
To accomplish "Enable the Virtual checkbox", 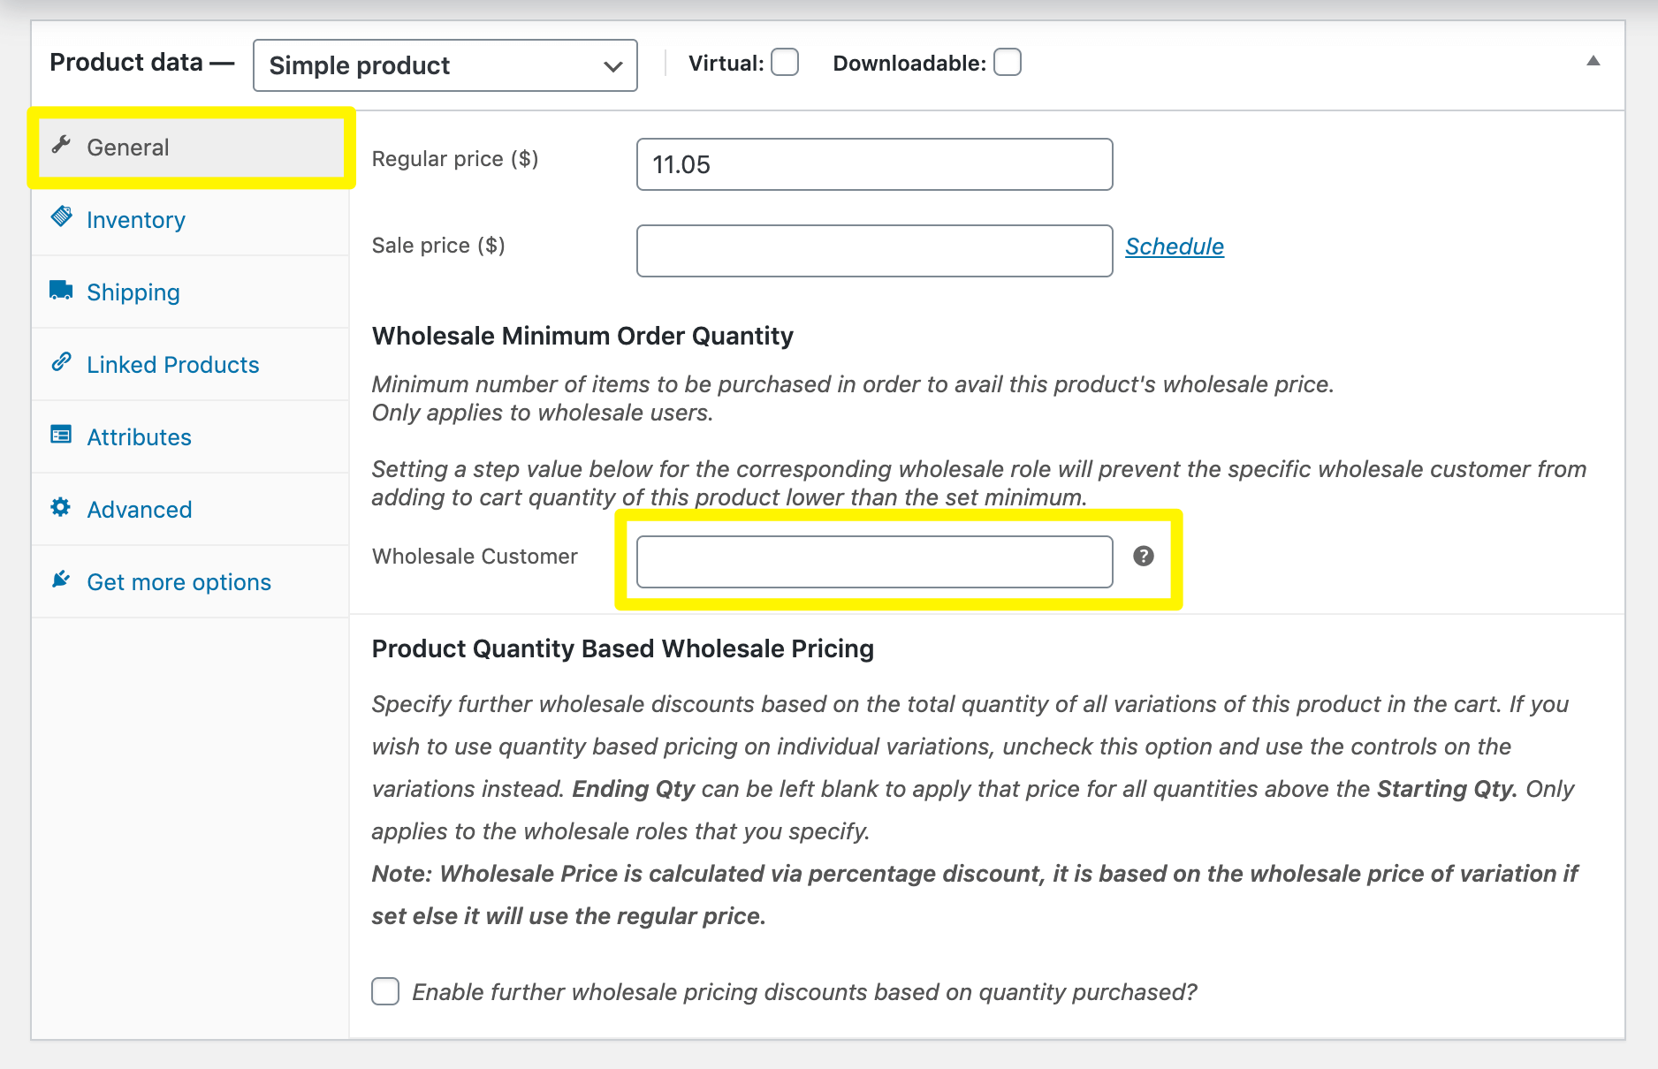I will [785, 62].
